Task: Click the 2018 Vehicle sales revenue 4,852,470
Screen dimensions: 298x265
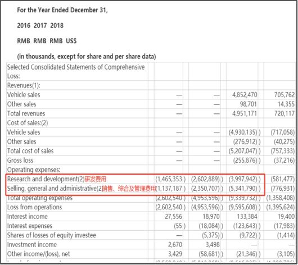Action: tap(245, 95)
